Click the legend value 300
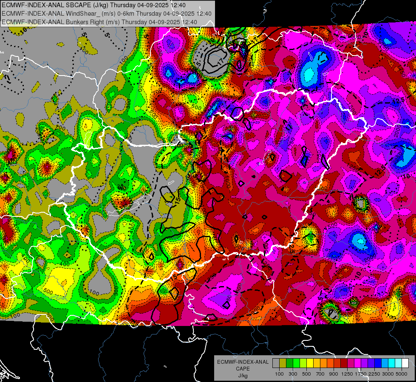This screenshot has height=382, width=416. 293,374
